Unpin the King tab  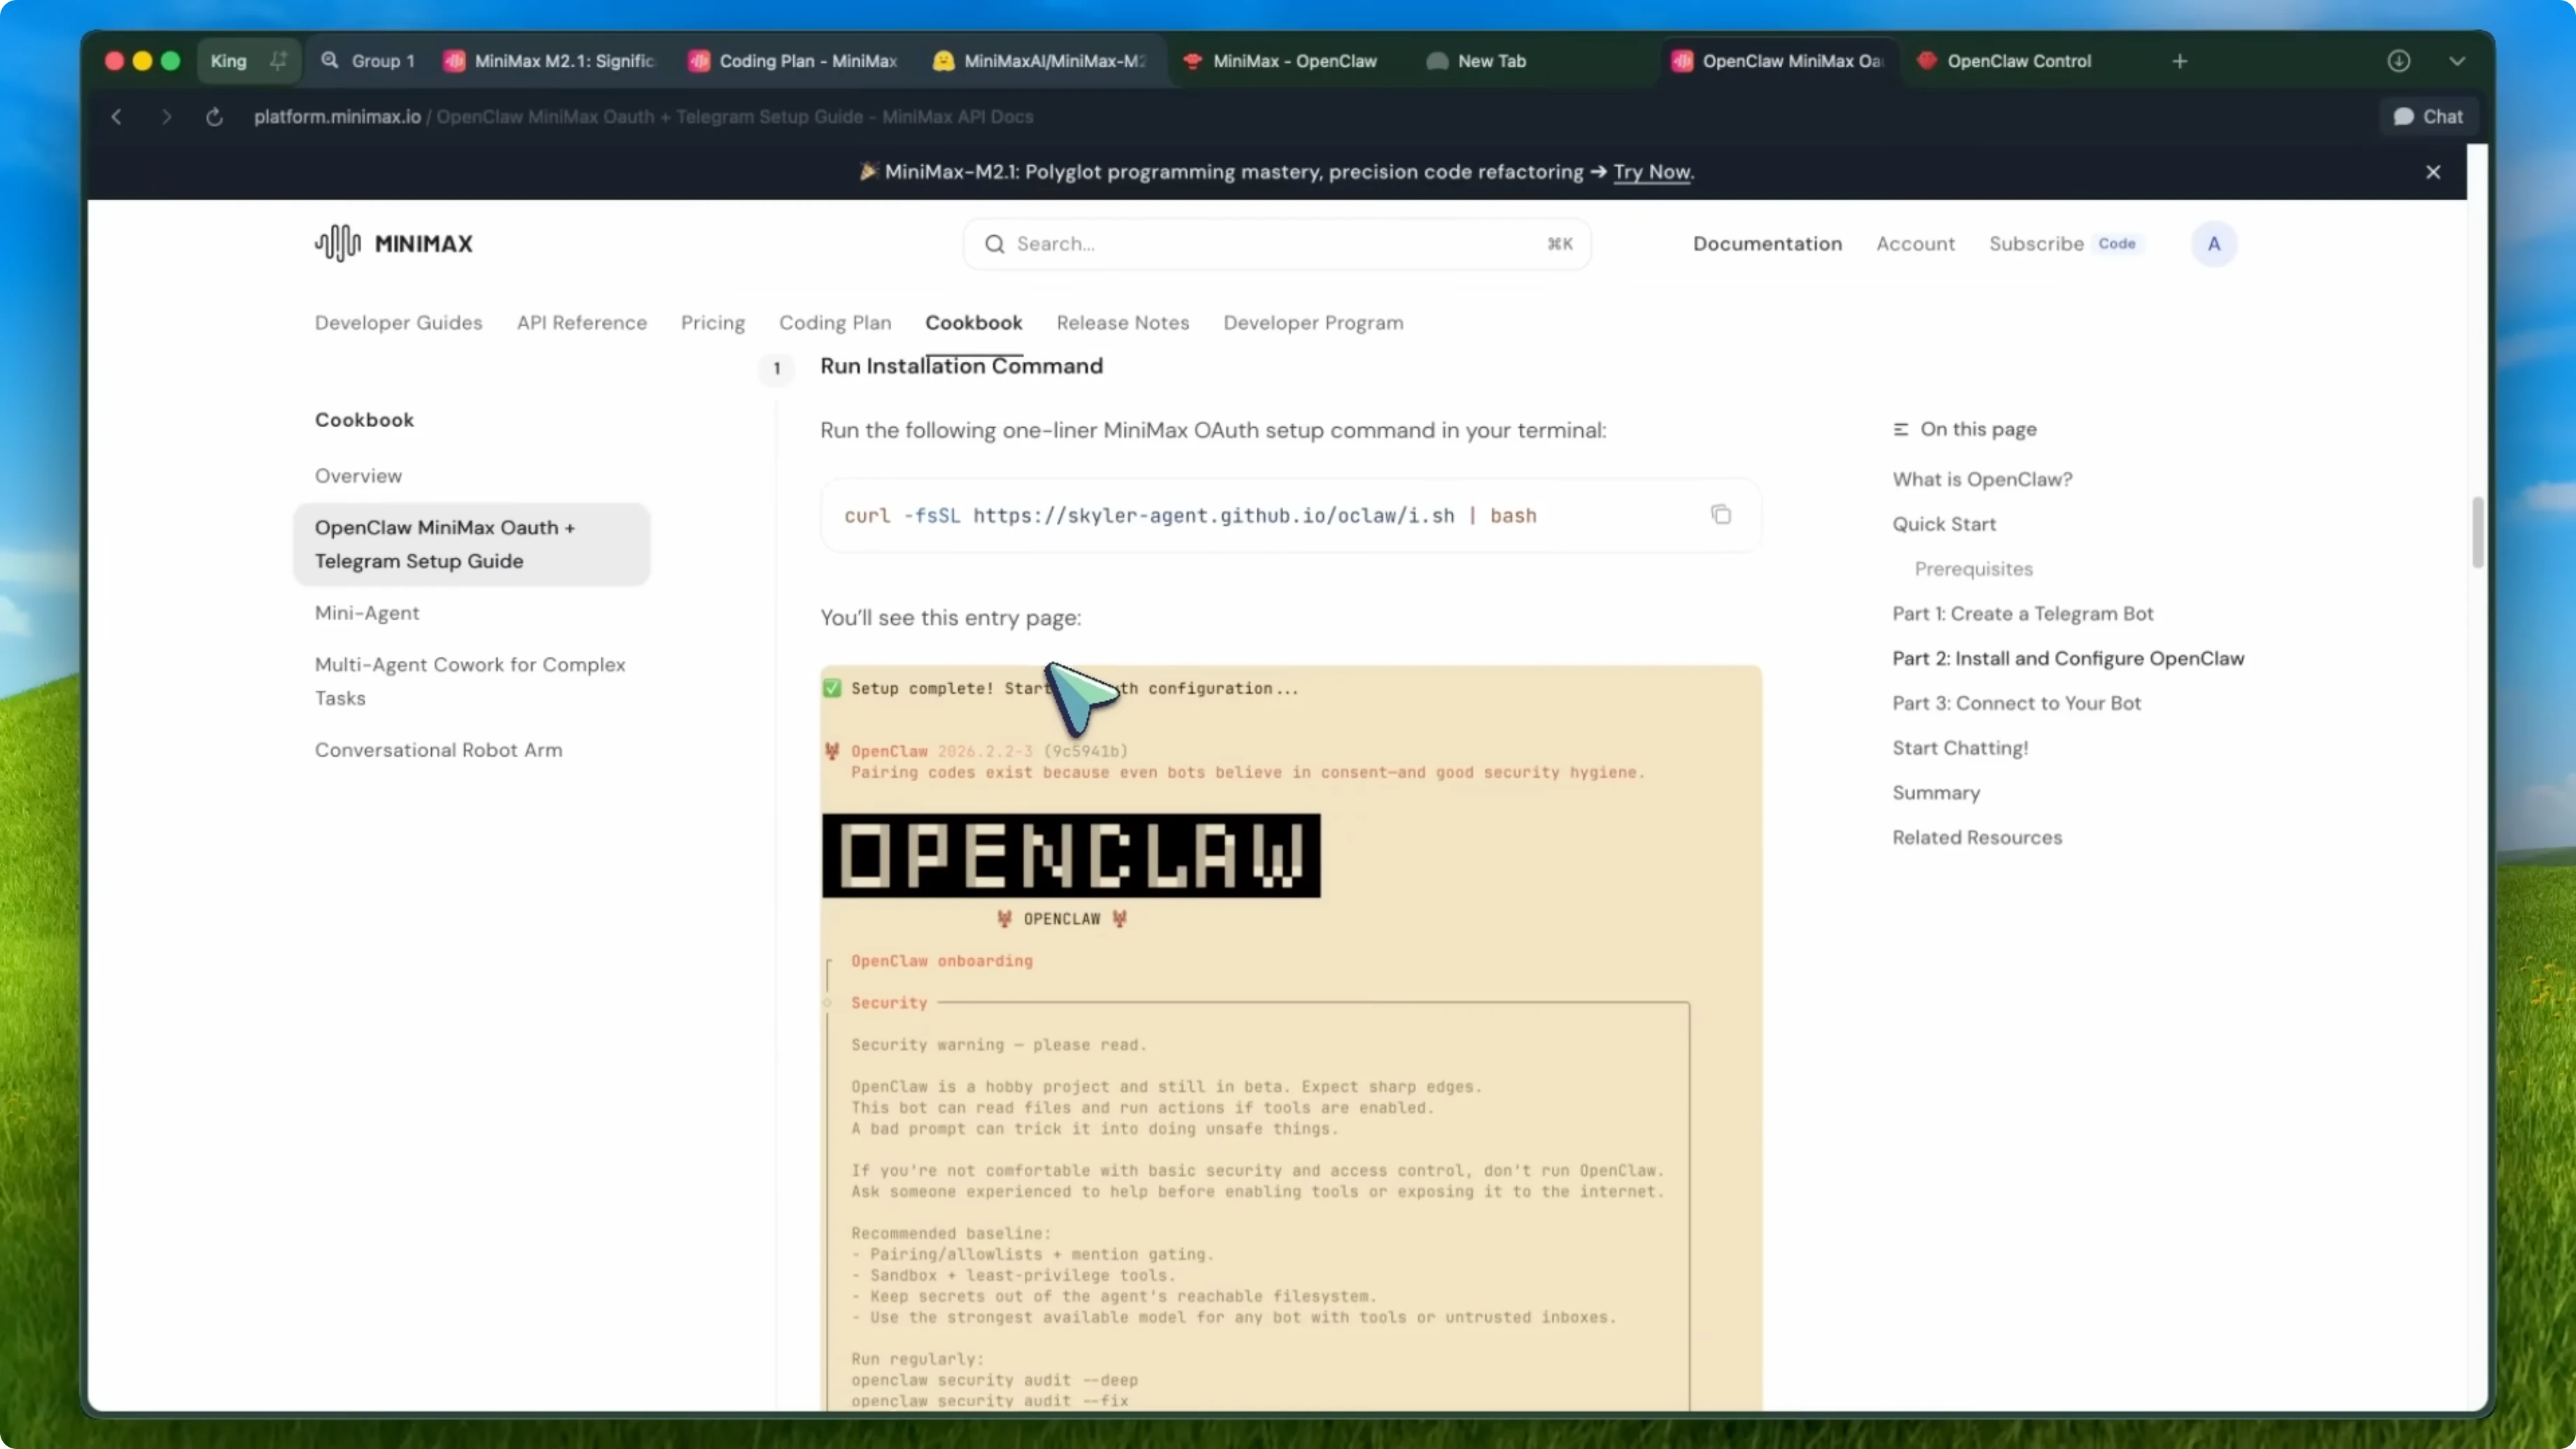(x=278, y=60)
